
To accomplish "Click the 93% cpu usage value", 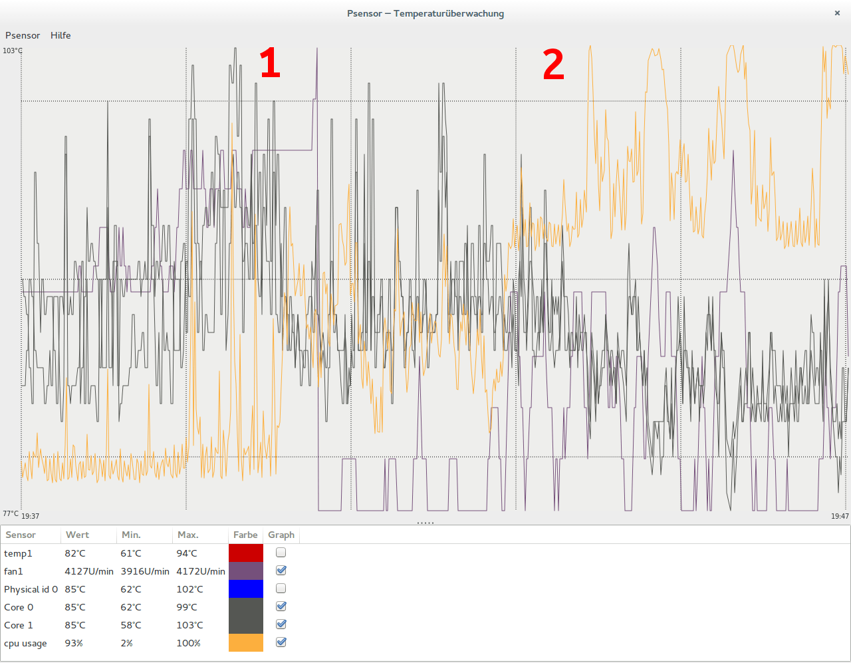I will 74,643.
